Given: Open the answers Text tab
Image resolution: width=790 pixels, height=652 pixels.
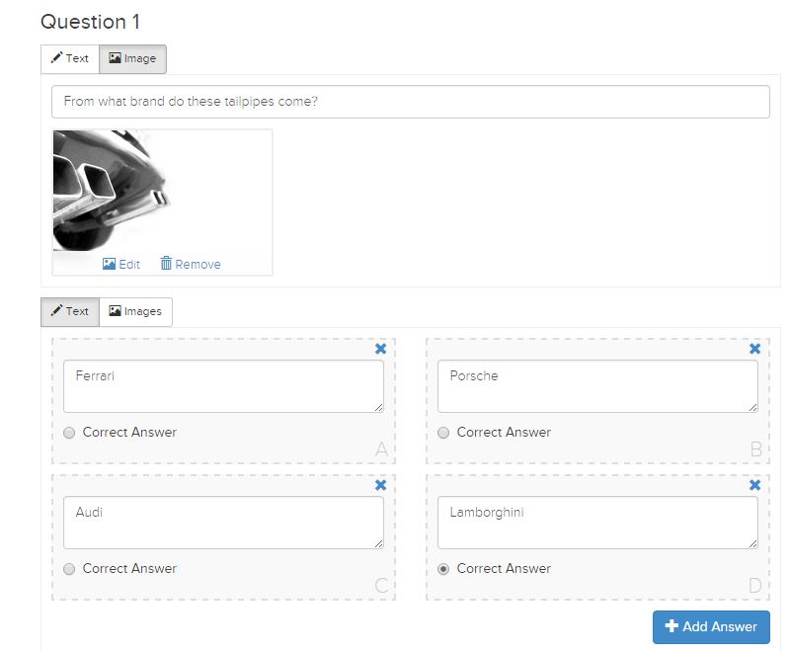Looking at the screenshot, I should click(x=70, y=311).
